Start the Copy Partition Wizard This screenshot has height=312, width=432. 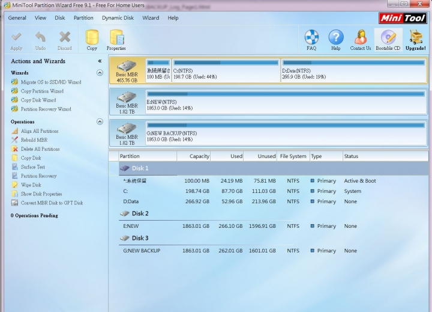click(x=42, y=91)
